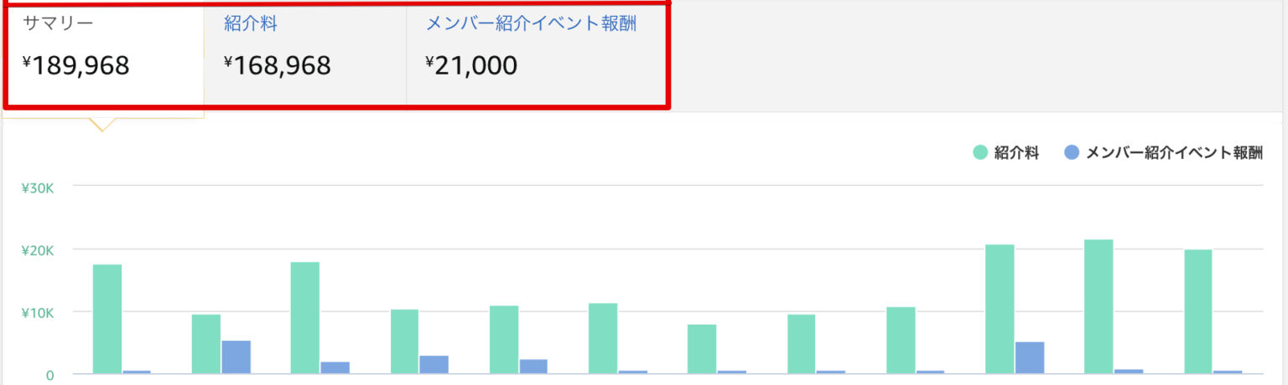Viewport: 1288px width, 385px height.
Task: Toggle the 紹介料 series via legend text
Action: (x=1016, y=153)
